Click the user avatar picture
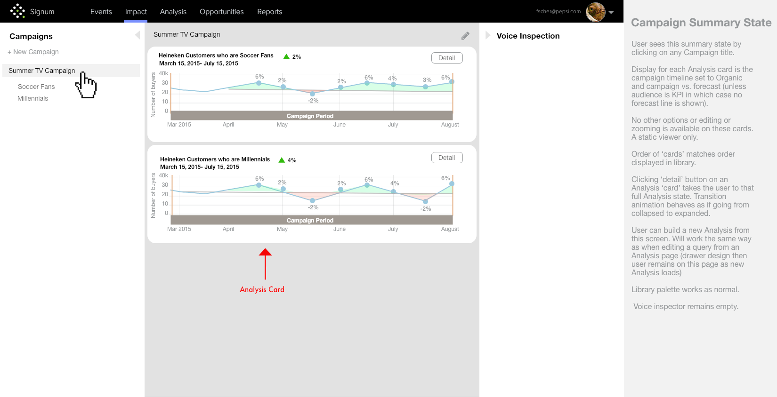The height and width of the screenshot is (397, 777). click(596, 12)
